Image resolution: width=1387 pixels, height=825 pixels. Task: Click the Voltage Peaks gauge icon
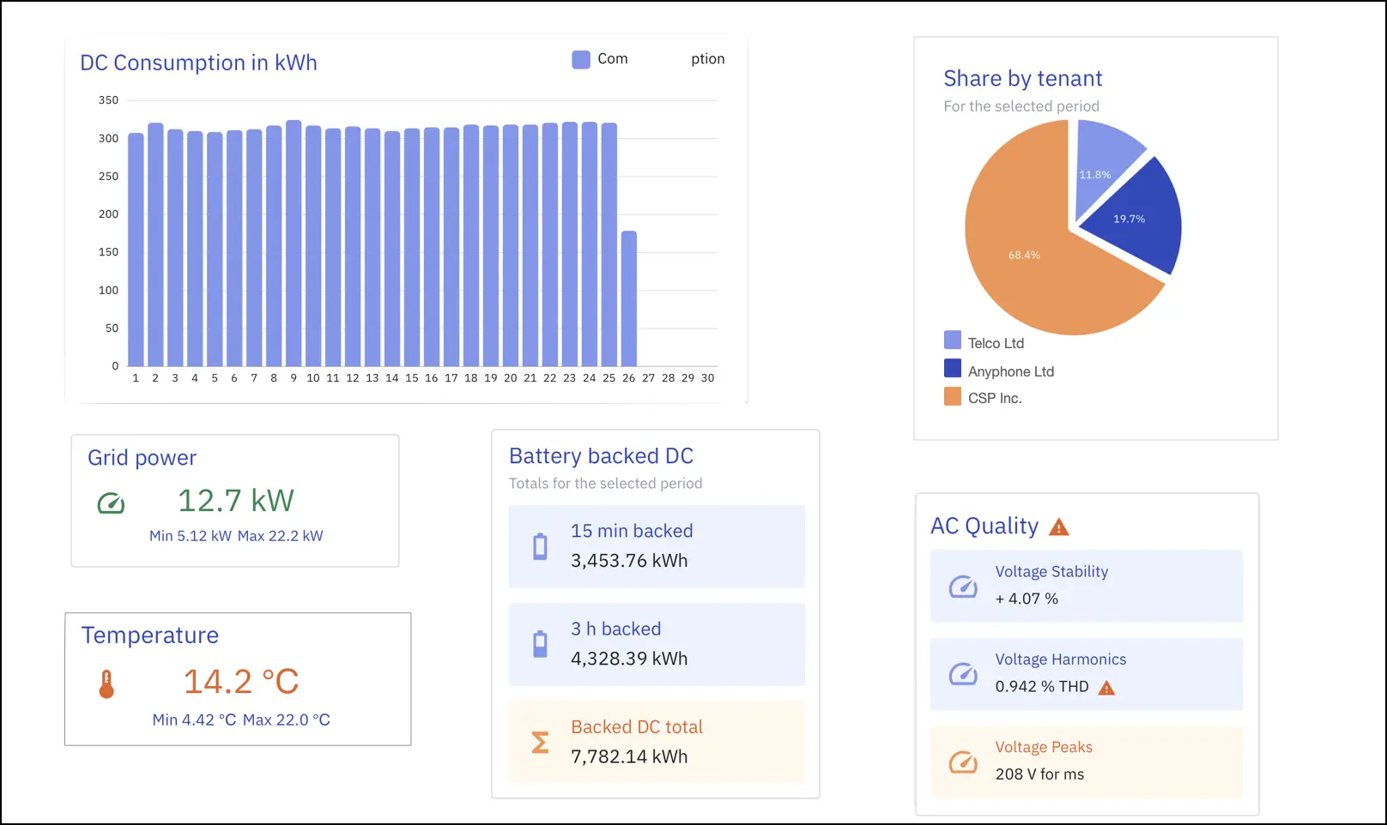pos(963,762)
